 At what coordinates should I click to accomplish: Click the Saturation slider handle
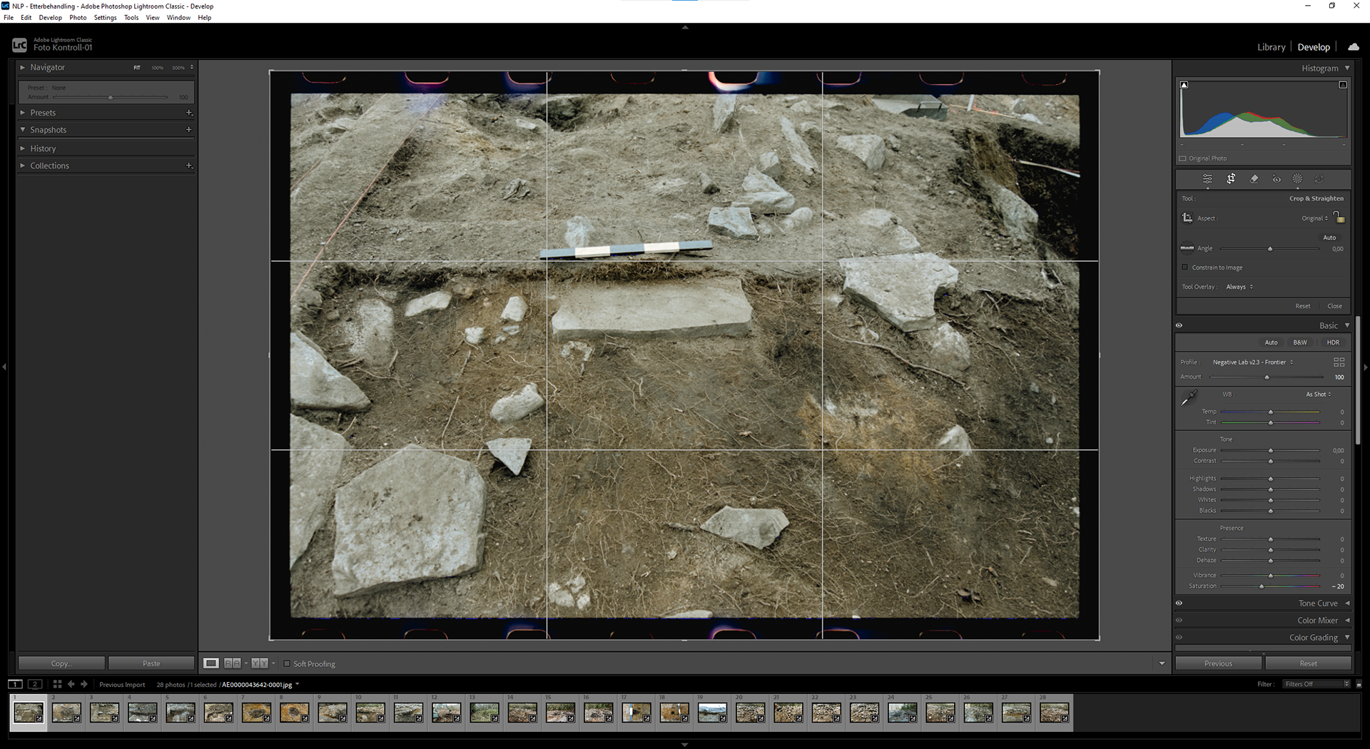coord(1262,586)
